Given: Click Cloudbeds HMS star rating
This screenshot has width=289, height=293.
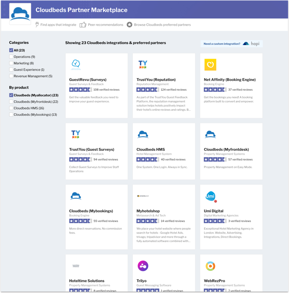Looking at the screenshot, I should 148,160.
